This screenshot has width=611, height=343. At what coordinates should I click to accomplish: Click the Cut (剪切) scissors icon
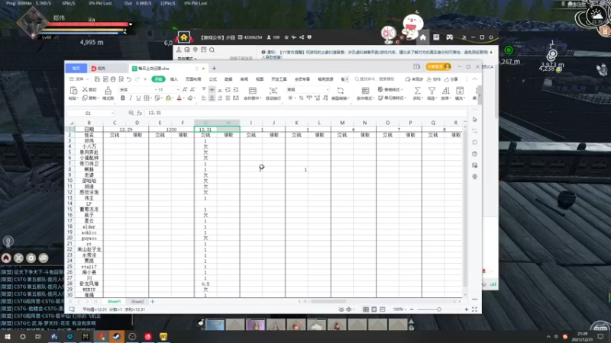click(x=85, y=89)
